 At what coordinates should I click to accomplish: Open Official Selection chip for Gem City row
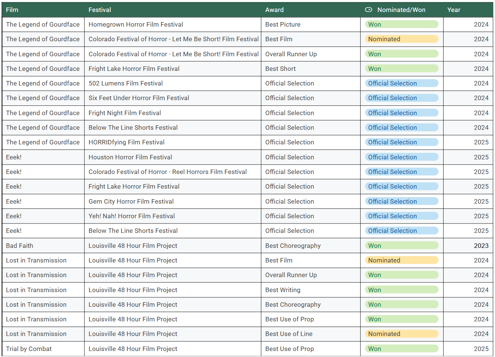(401, 201)
